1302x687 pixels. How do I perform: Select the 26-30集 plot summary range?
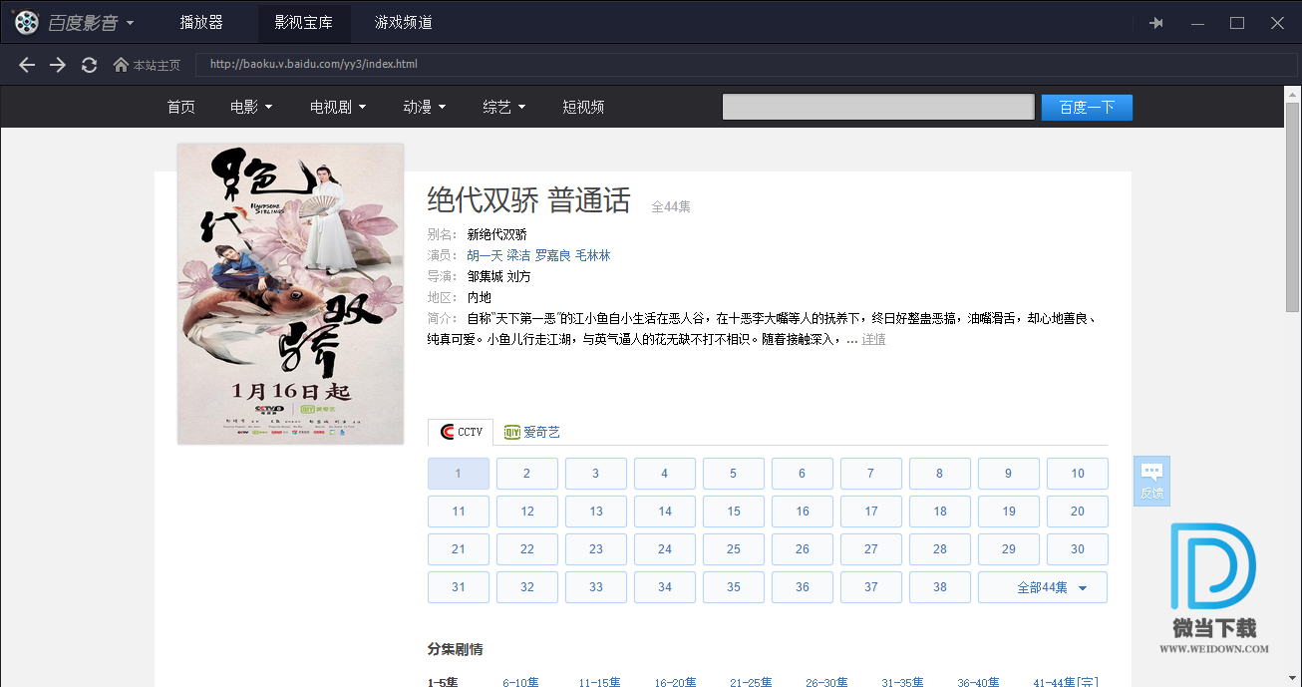pyautogui.click(x=826, y=682)
